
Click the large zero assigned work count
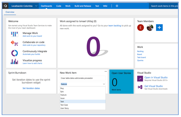(93, 46)
